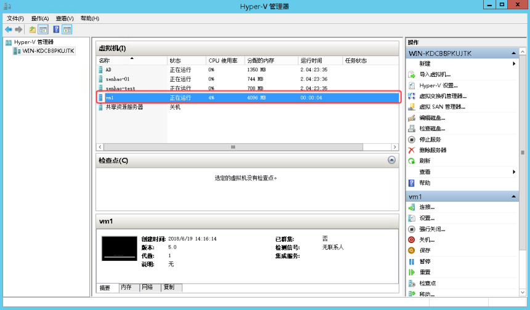The image size is (530, 310).
Task: Open 虚拟 SAN 管理器
Action: tap(442, 107)
